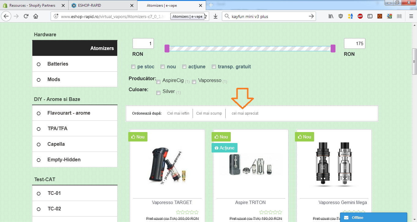Click the minimum price slider handle
417x222 pixels.
(x=167, y=48)
